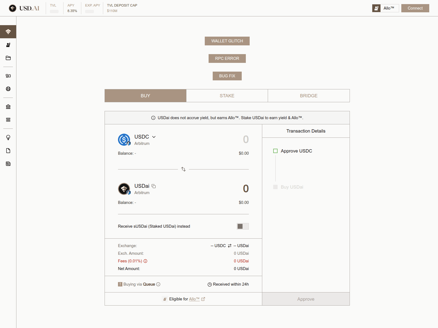438x328 pixels.
Task: Open the bank building icon in sidebar
Action: tap(8, 107)
